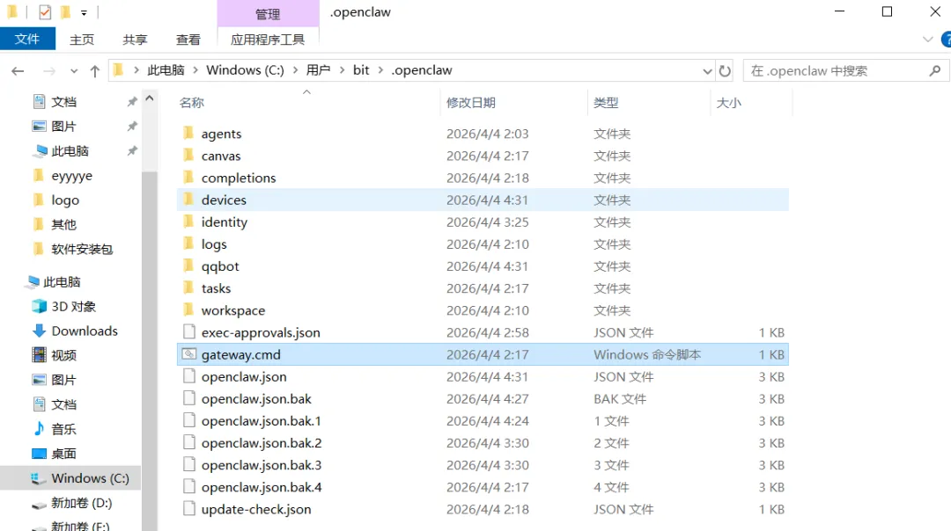Select the openclaw.json.bak.2 file name

261,442
